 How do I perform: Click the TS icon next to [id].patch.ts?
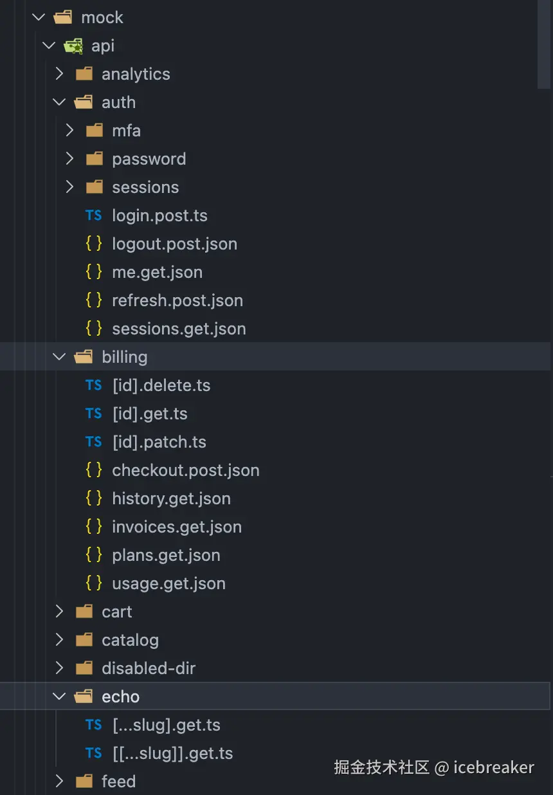pyautogui.click(x=93, y=442)
